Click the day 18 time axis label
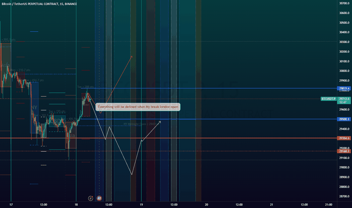 point(76,205)
